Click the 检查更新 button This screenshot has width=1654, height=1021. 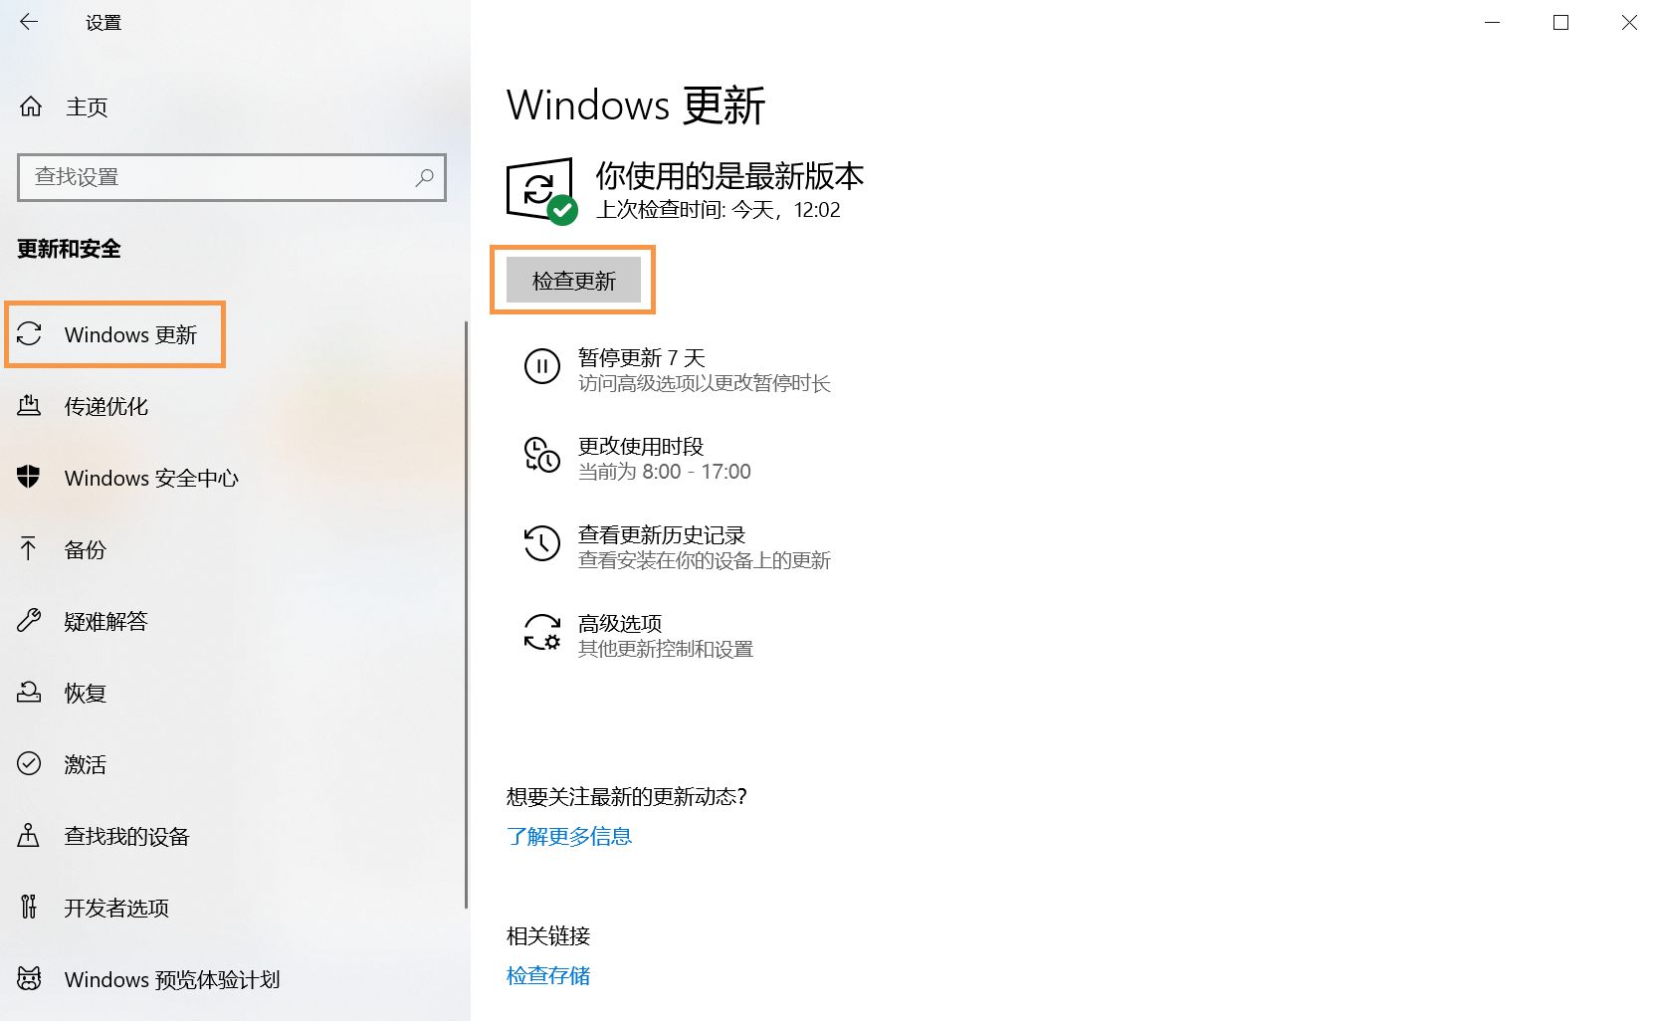[x=573, y=280]
